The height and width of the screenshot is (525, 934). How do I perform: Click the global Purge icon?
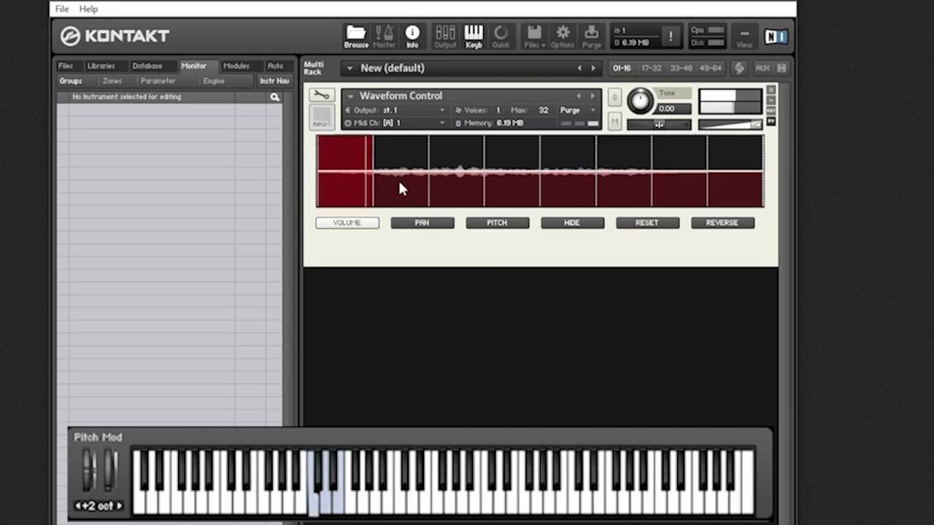click(x=591, y=36)
